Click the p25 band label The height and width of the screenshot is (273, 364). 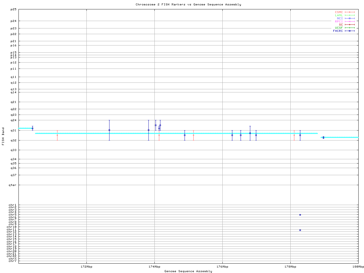coord(14,9)
